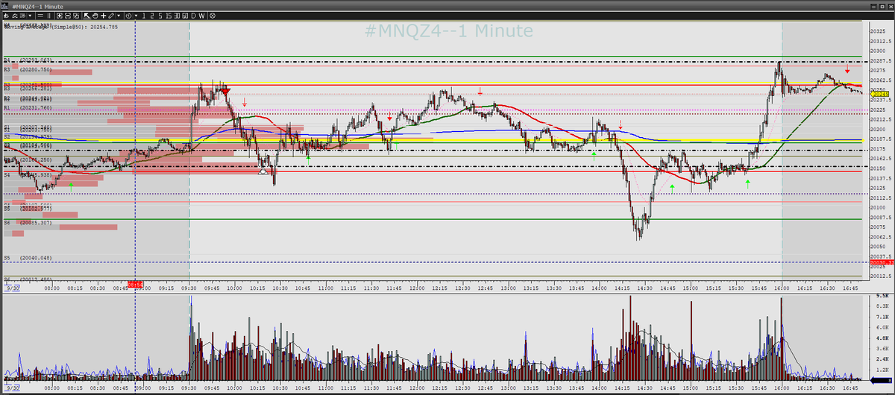
Task: Open the indicators icon in the toolbar
Action: click(15, 16)
